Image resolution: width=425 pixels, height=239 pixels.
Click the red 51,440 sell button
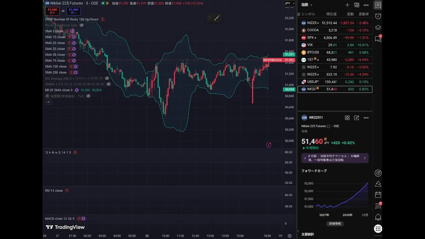(52, 11)
